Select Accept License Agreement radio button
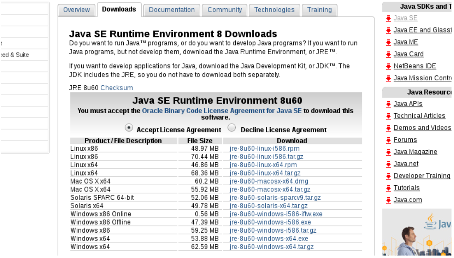The height and width of the screenshot is (258, 454). click(129, 128)
